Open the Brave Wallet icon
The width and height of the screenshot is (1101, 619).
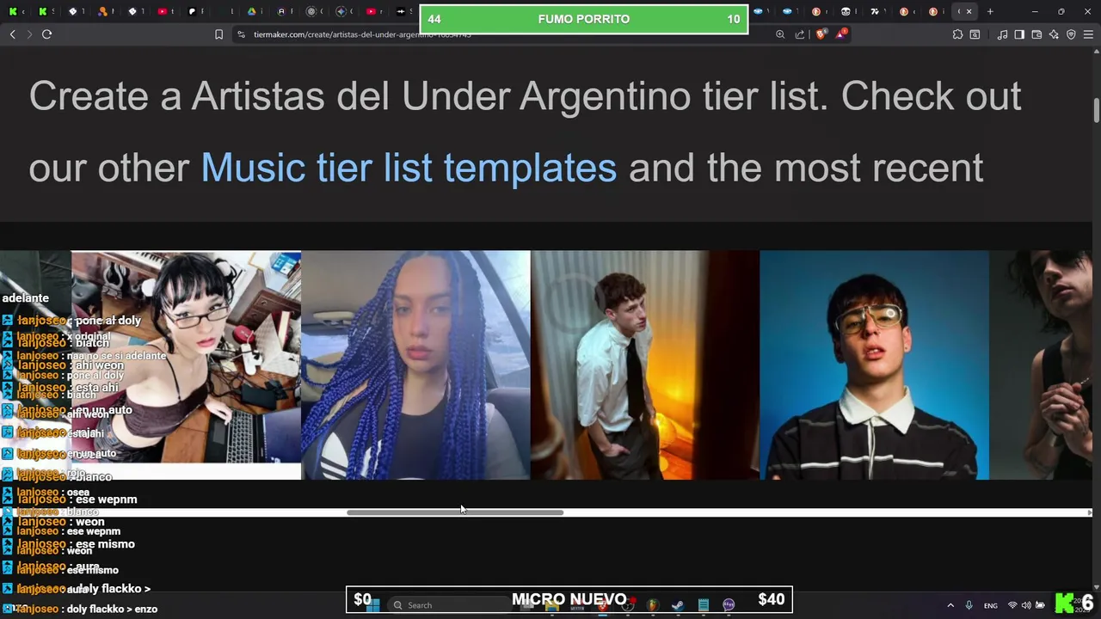[1036, 34]
